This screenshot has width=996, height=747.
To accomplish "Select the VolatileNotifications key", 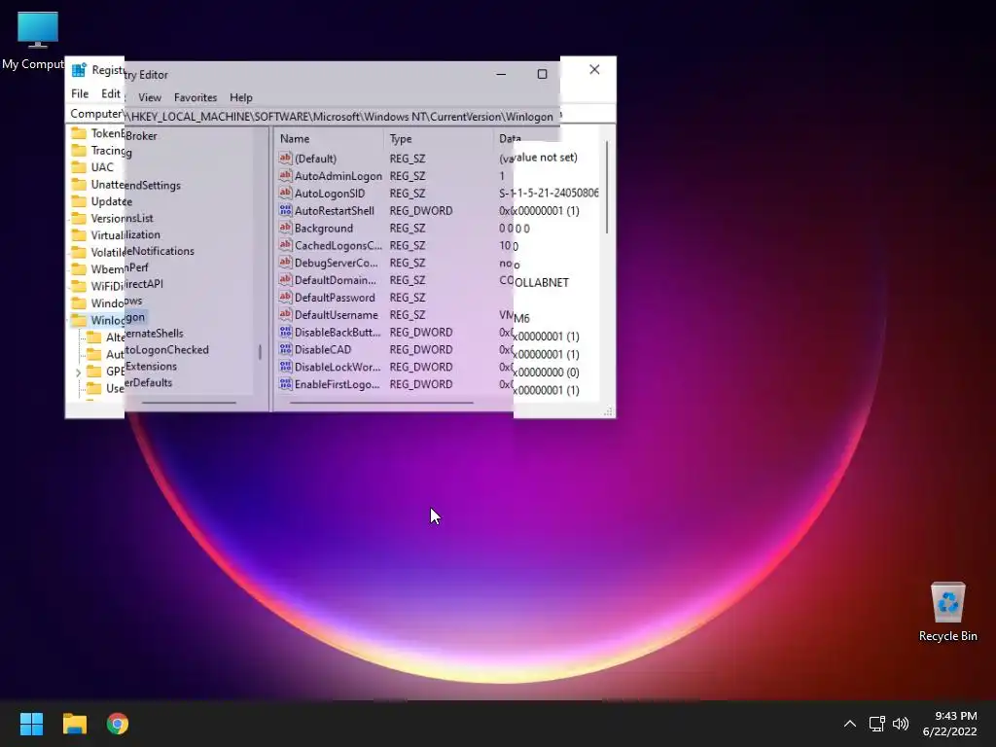I will 142,251.
